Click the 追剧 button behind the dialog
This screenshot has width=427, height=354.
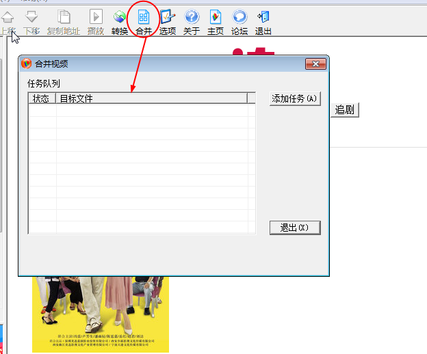click(x=345, y=110)
